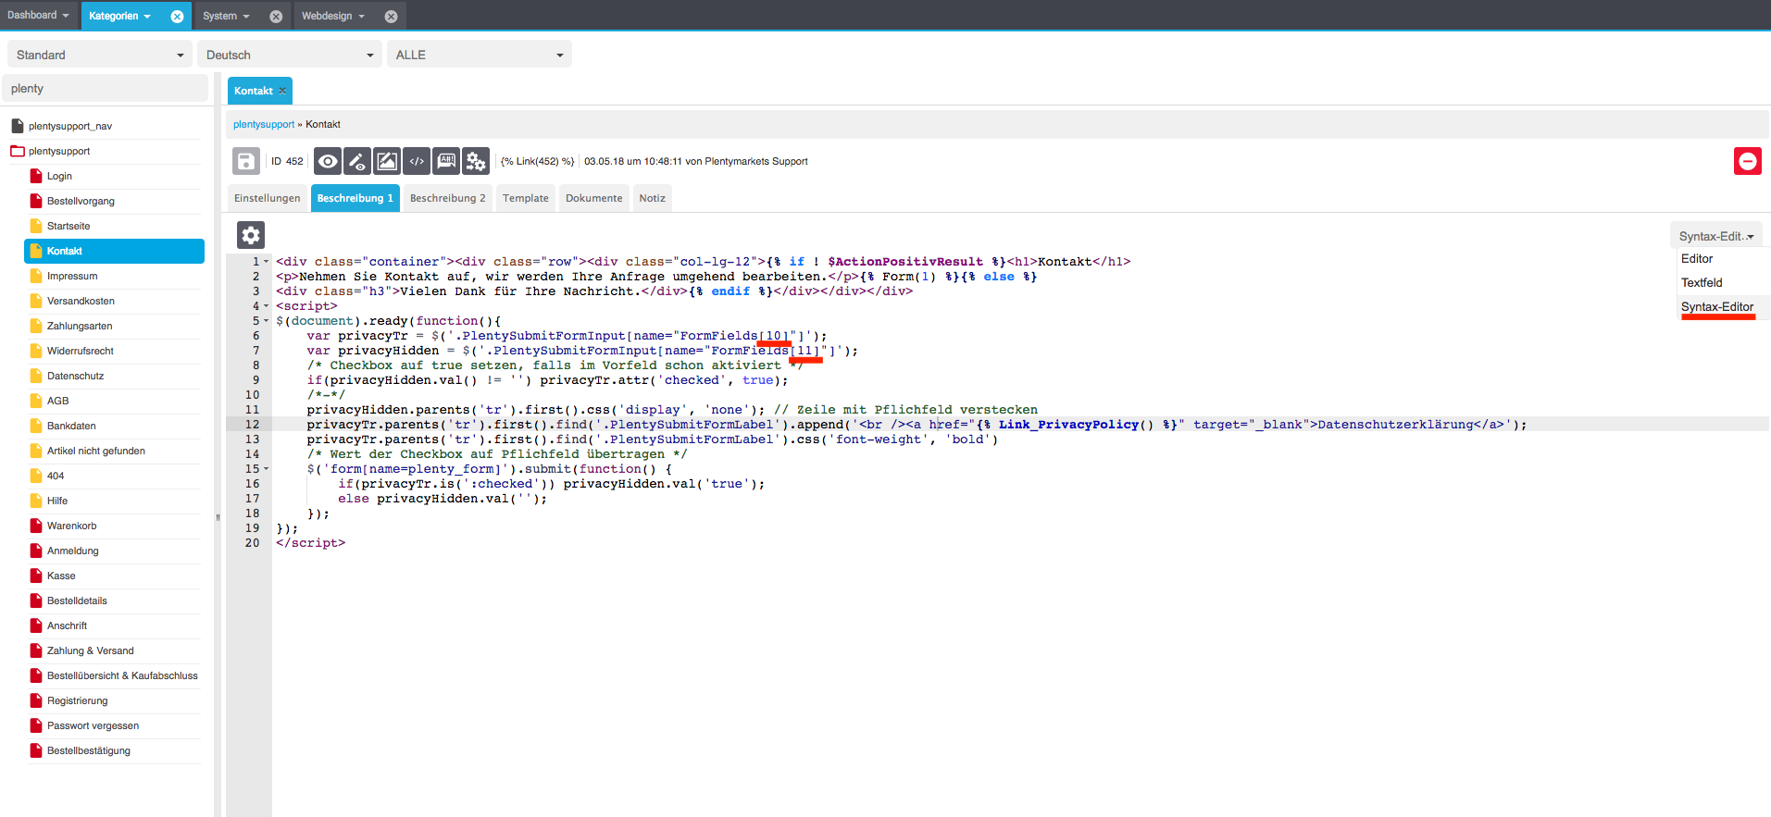
Task: Select the Kontakt category
Action: pyautogui.click(x=114, y=251)
